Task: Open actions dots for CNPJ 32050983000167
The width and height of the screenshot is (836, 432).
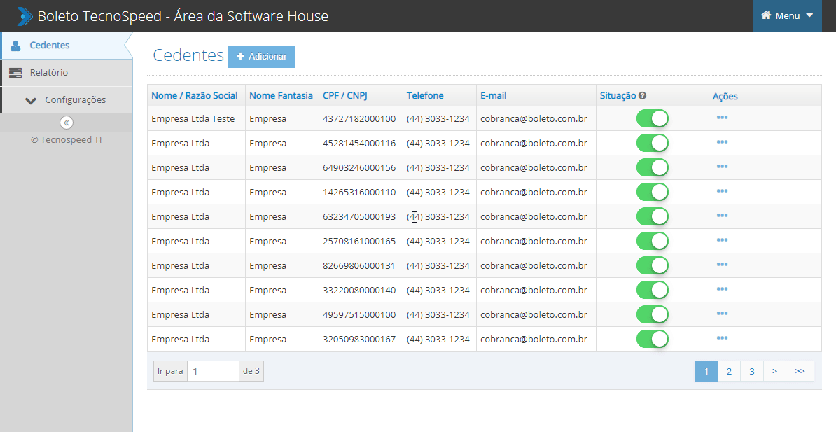Action: tap(722, 338)
